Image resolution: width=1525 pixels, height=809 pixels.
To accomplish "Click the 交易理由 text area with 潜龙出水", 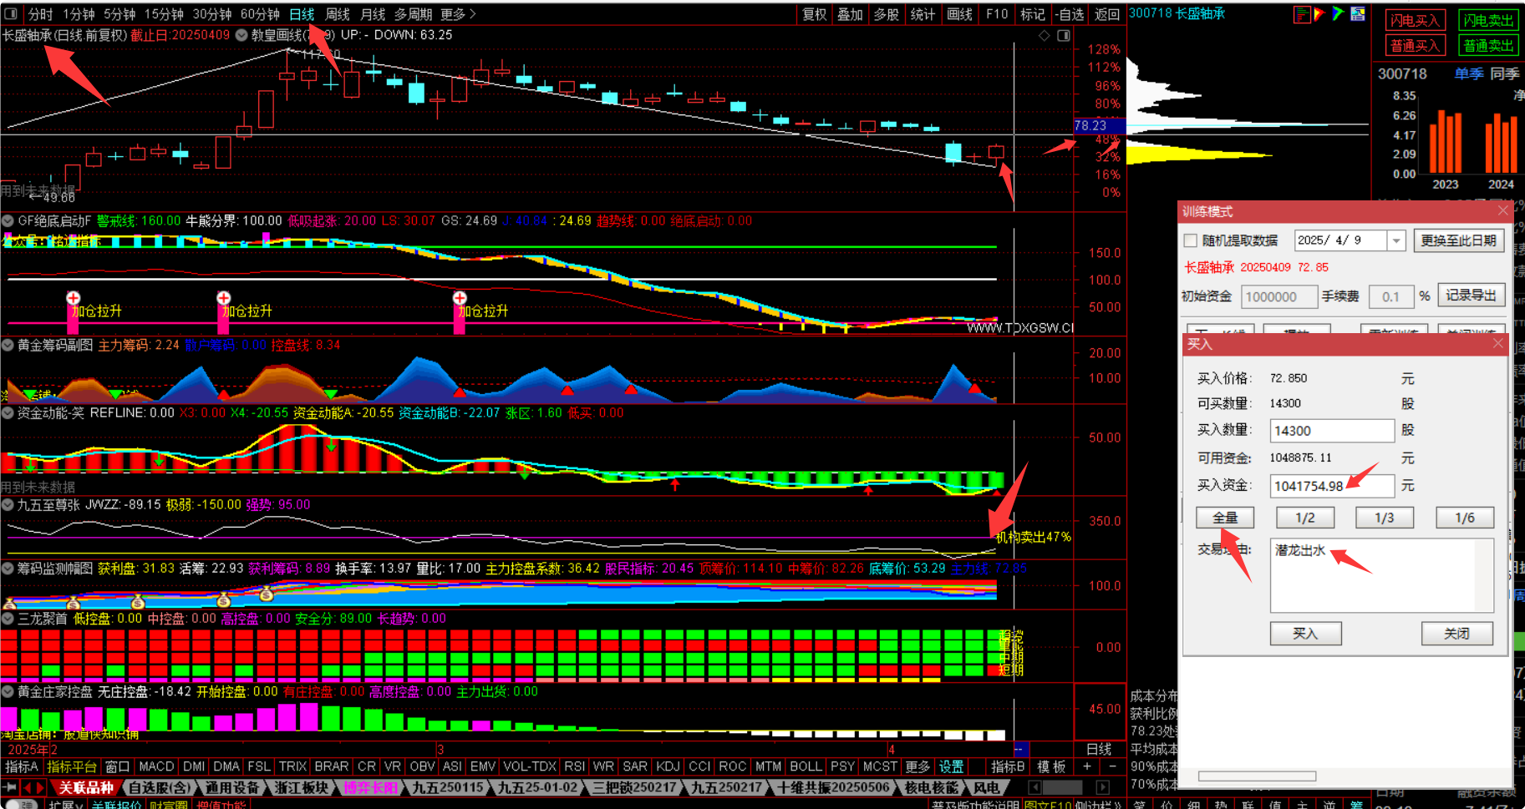I will (x=1381, y=575).
